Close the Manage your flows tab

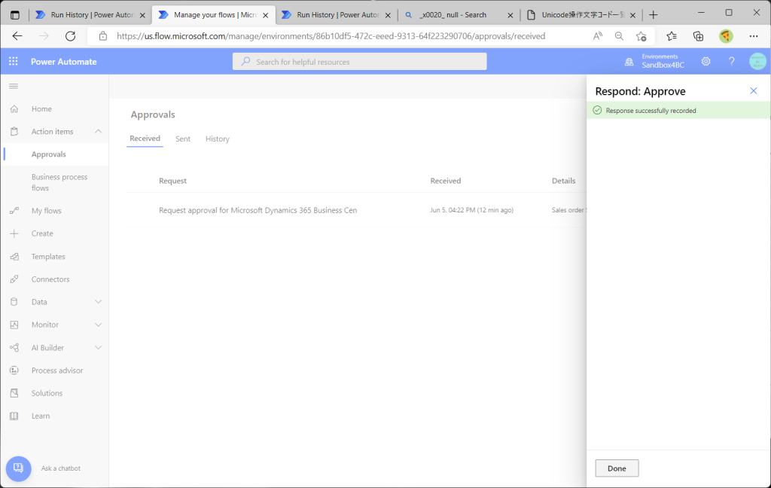coord(266,15)
